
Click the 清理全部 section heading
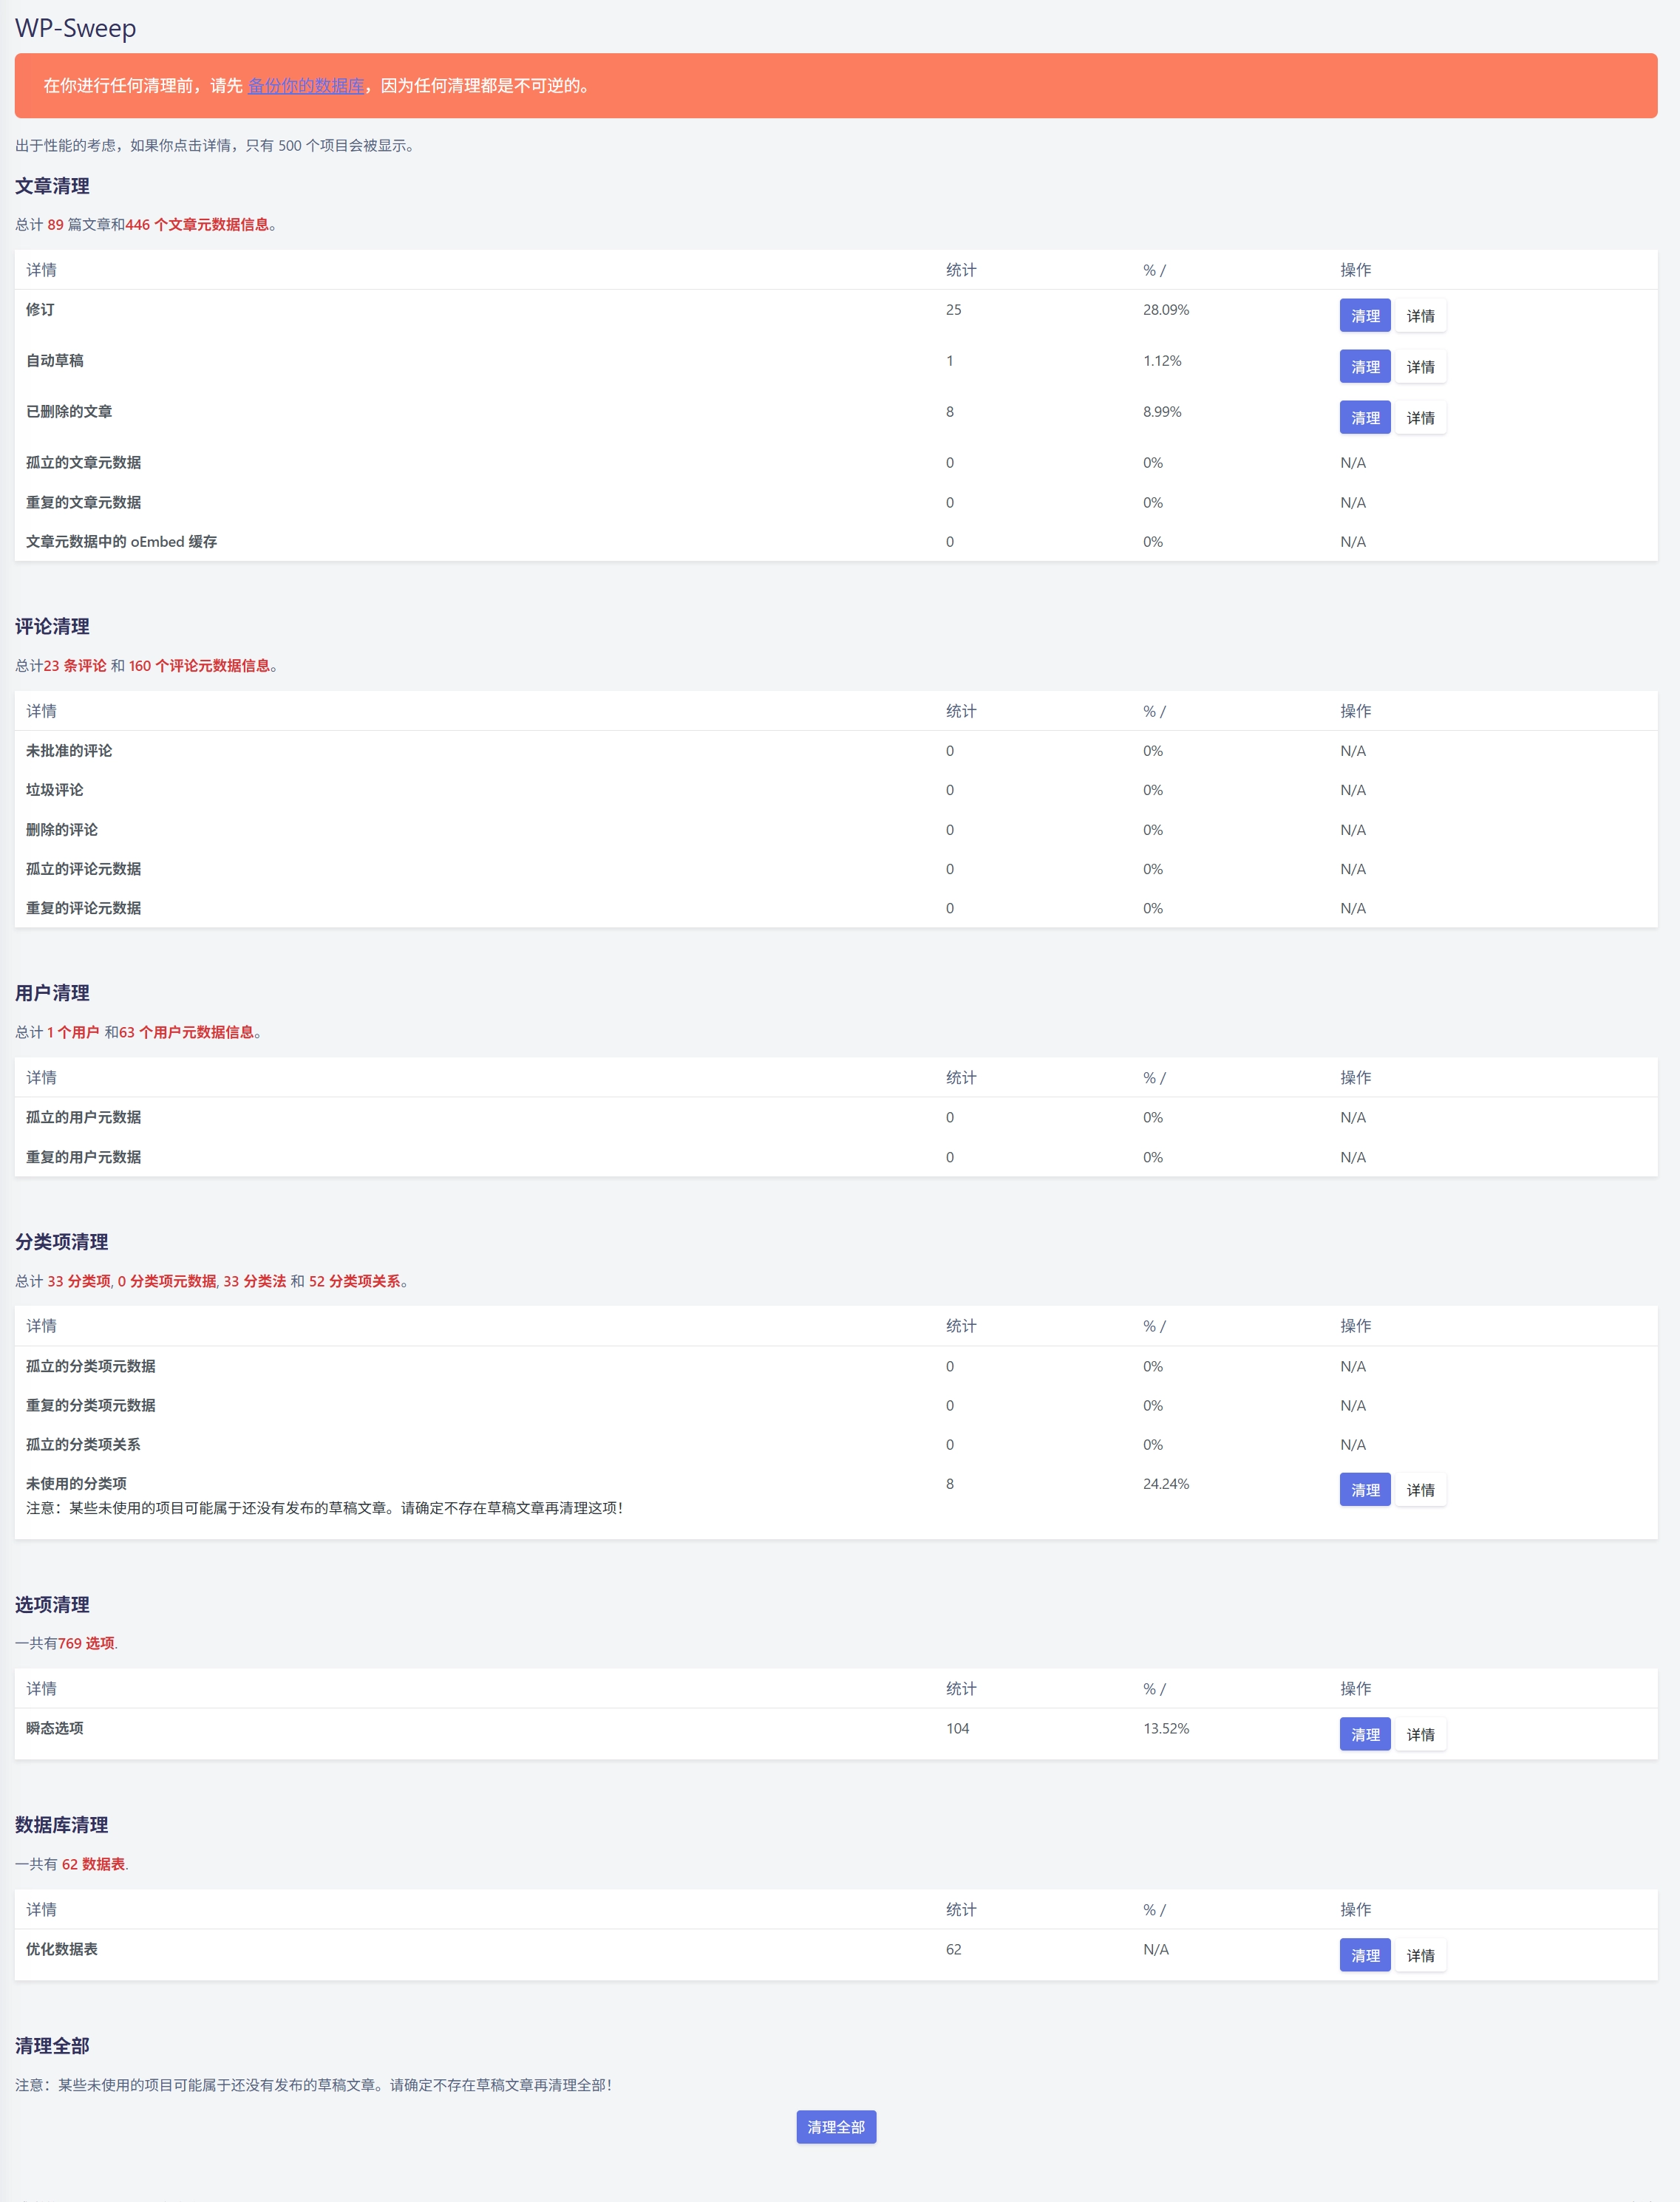click(x=52, y=2045)
